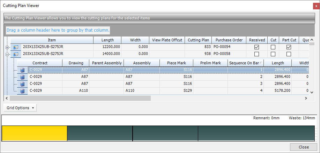Click the Purchase Order column header
This screenshot has height=153, width=320.
(229, 40)
